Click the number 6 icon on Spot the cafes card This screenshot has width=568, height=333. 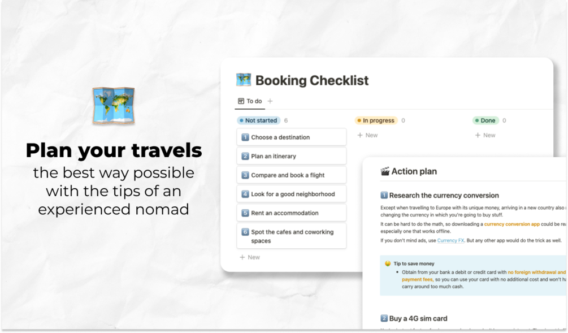245,232
